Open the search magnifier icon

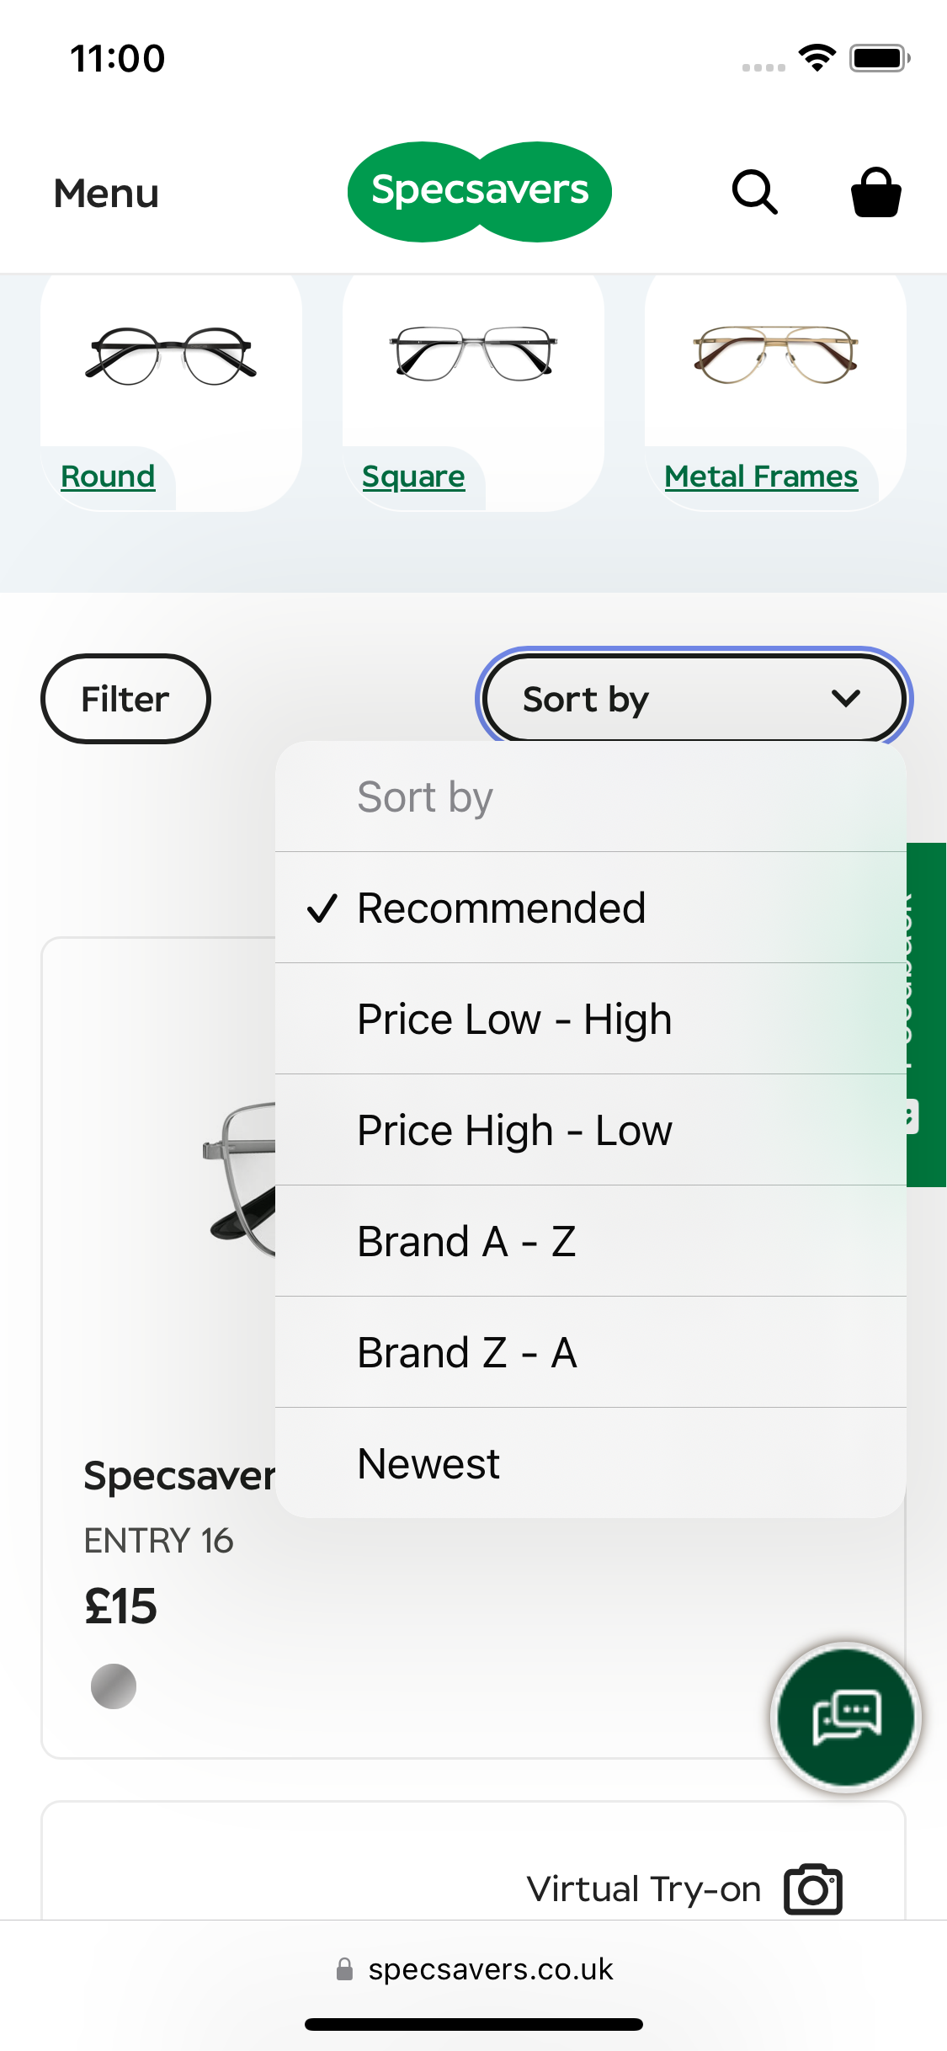click(x=754, y=193)
